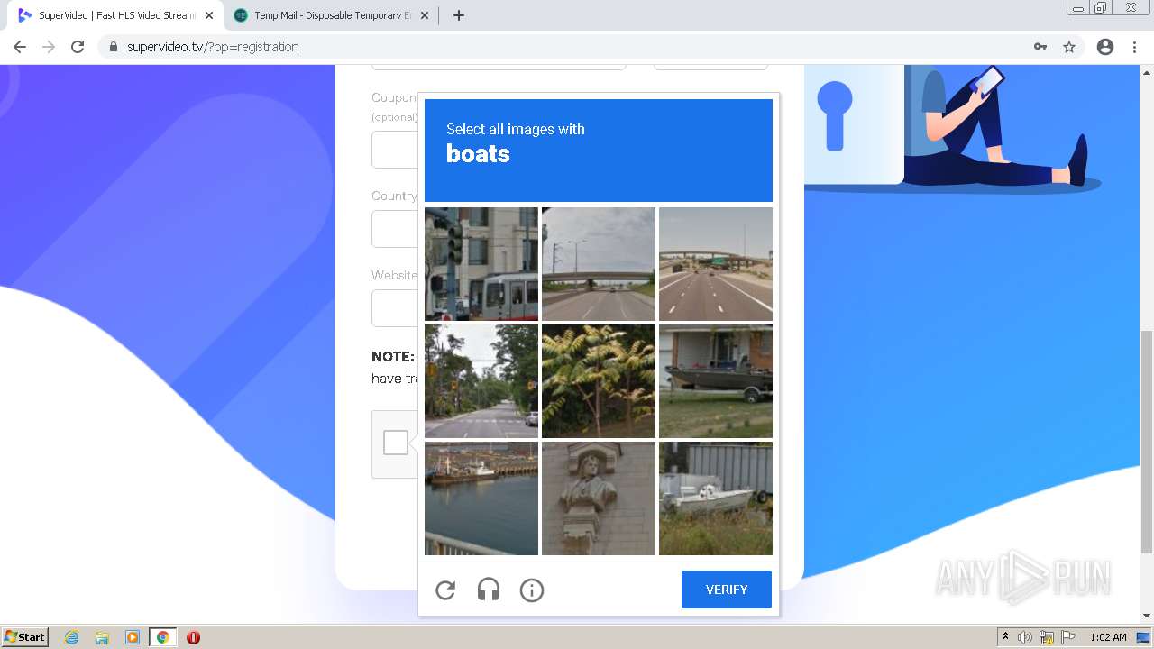Click the 1:02 AM clock in the tray

[1108, 637]
